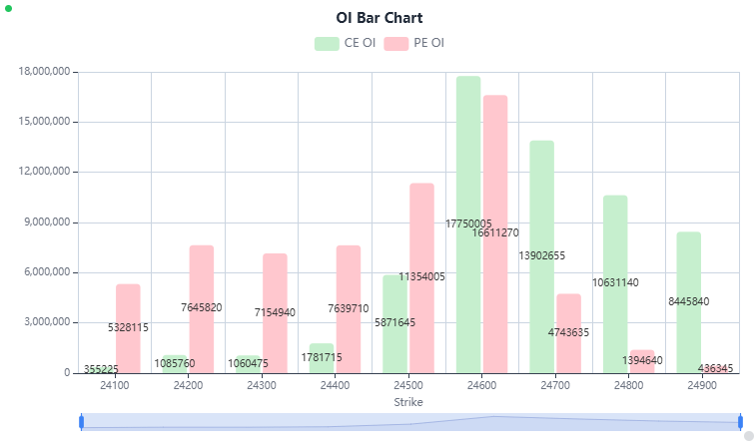
Task: Click the 7154940 data label
Action: [275, 312]
